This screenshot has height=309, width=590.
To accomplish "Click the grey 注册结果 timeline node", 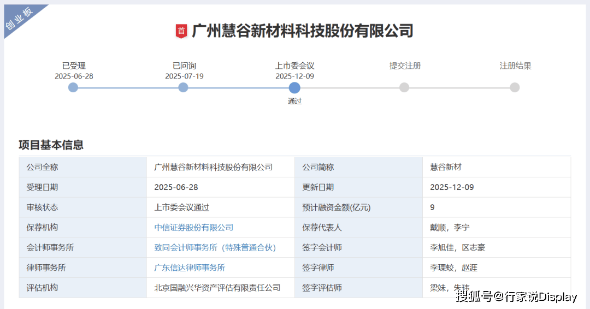I will pyautogui.click(x=515, y=87).
